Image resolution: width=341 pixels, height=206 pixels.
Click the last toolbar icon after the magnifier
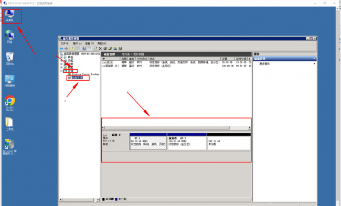tap(120, 49)
